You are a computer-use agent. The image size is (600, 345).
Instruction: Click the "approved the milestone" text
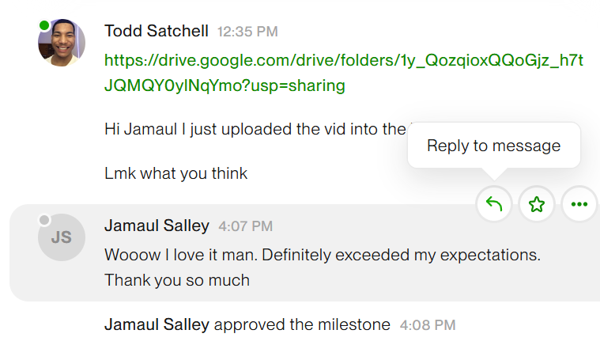point(302,324)
